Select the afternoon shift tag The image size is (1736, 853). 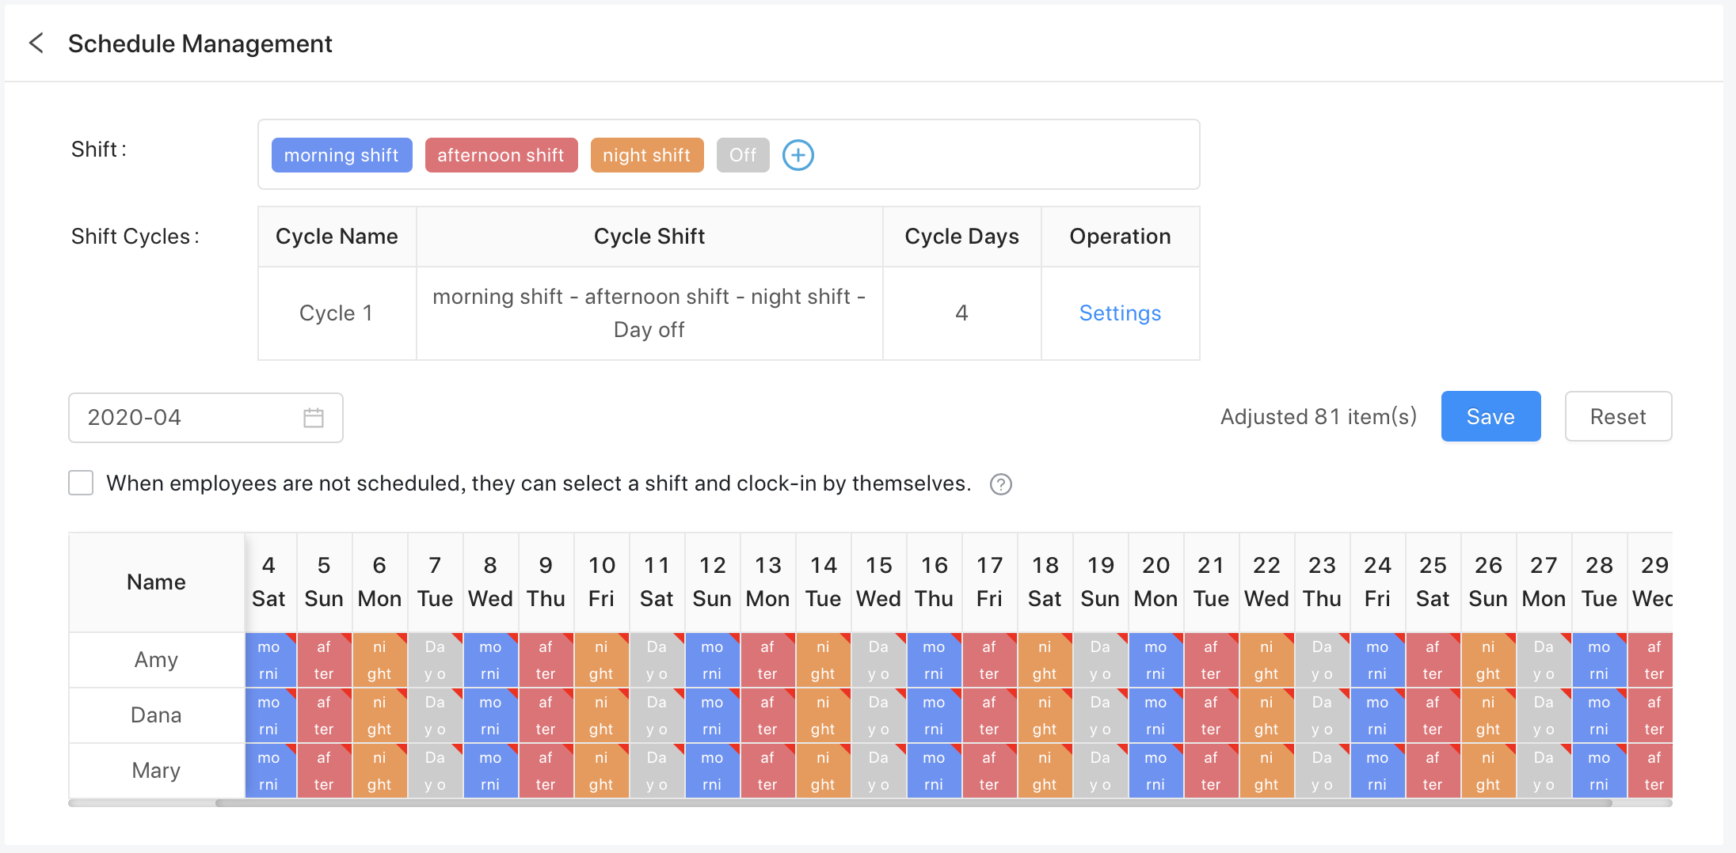click(x=501, y=155)
